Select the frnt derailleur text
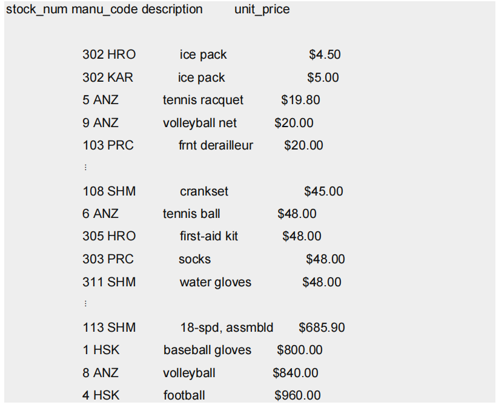The image size is (496, 405). (216, 145)
